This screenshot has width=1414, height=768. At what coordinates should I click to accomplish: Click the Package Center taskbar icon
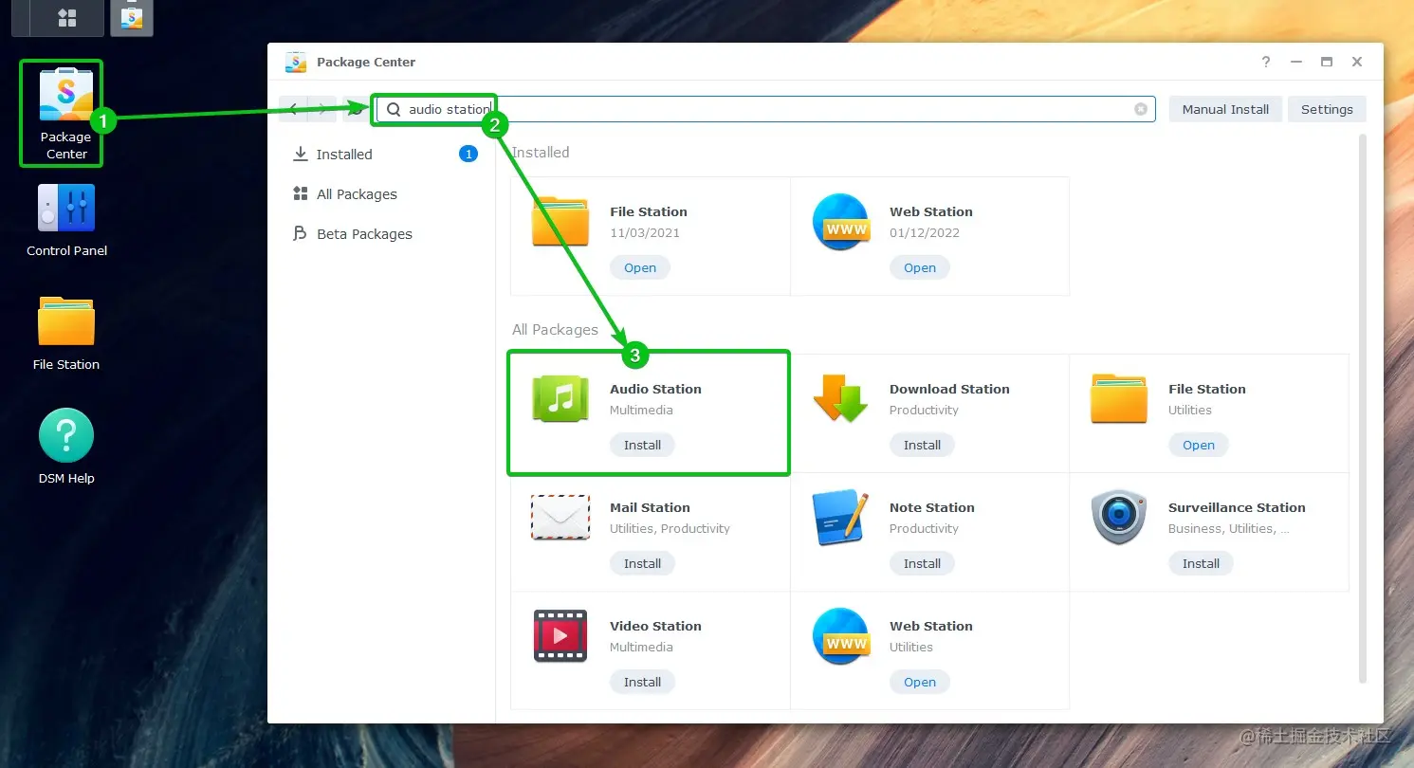[131, 18]
